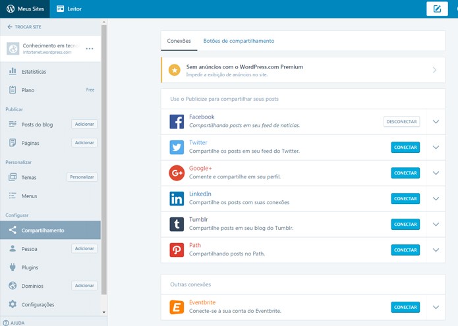
Task: Connect Google+ with the Conectar button
Action: coord(405,173)
